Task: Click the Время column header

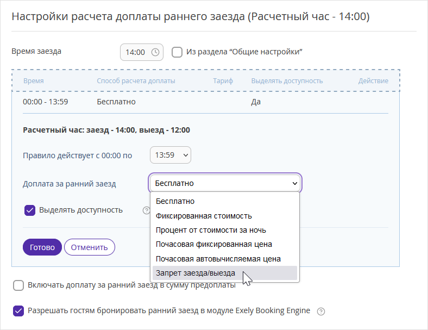Action: (33, 81)
